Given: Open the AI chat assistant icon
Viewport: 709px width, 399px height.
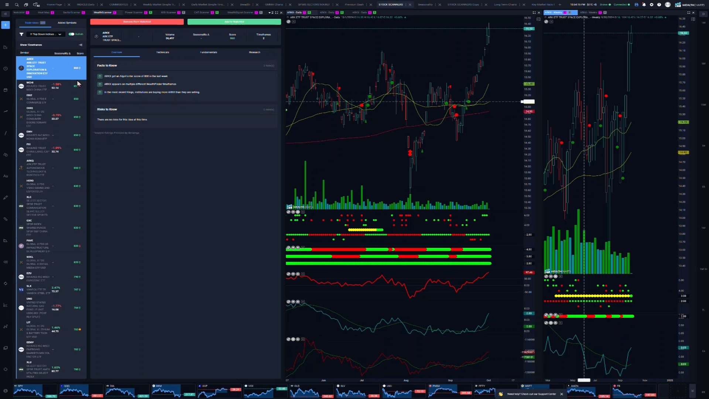Looking at the screenshot, I should point(36,5).
